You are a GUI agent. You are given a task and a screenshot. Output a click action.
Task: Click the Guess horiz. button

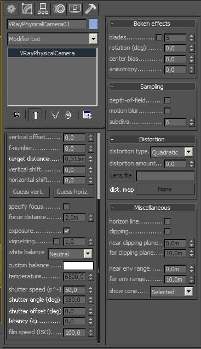point(73,192)
